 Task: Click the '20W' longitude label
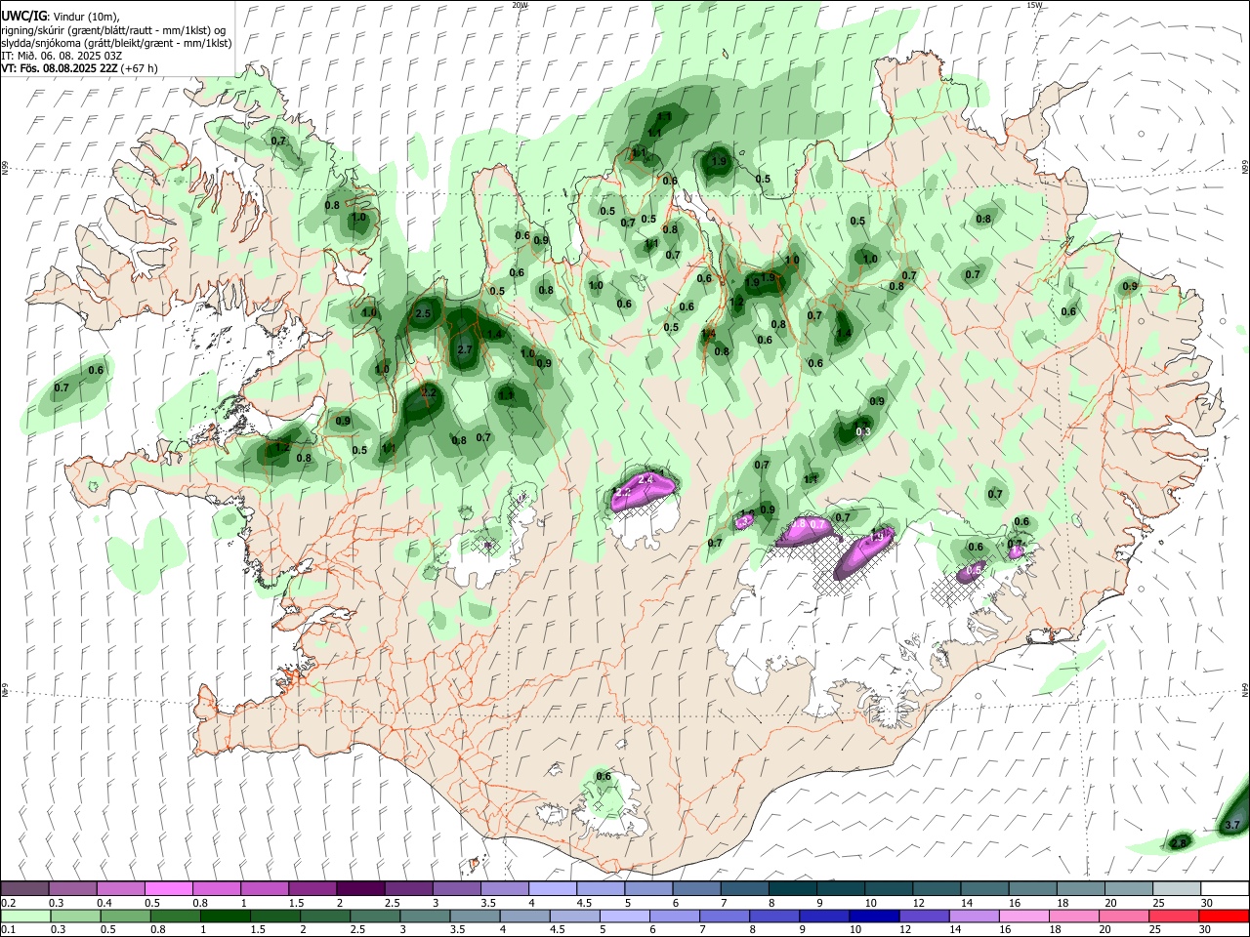click(521, 5)
